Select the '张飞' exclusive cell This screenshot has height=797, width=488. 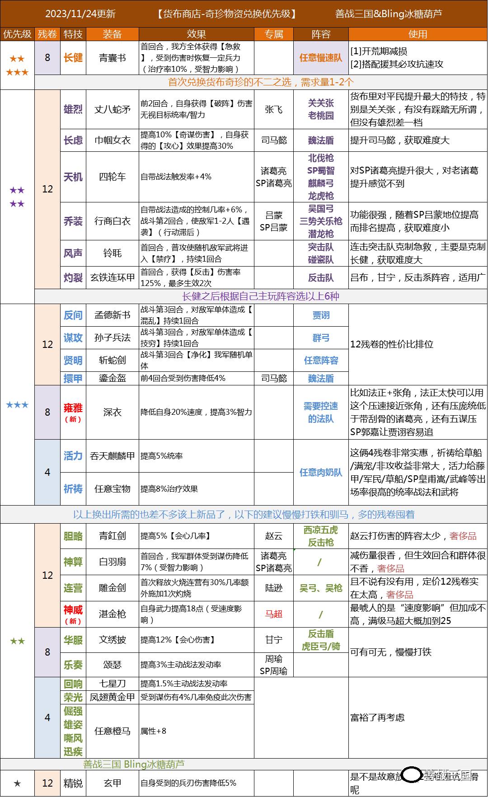click(x=274, y=109)
